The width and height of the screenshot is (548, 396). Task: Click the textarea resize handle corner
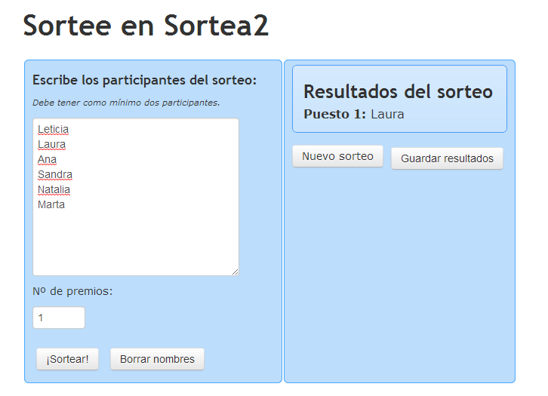(236, 272)
